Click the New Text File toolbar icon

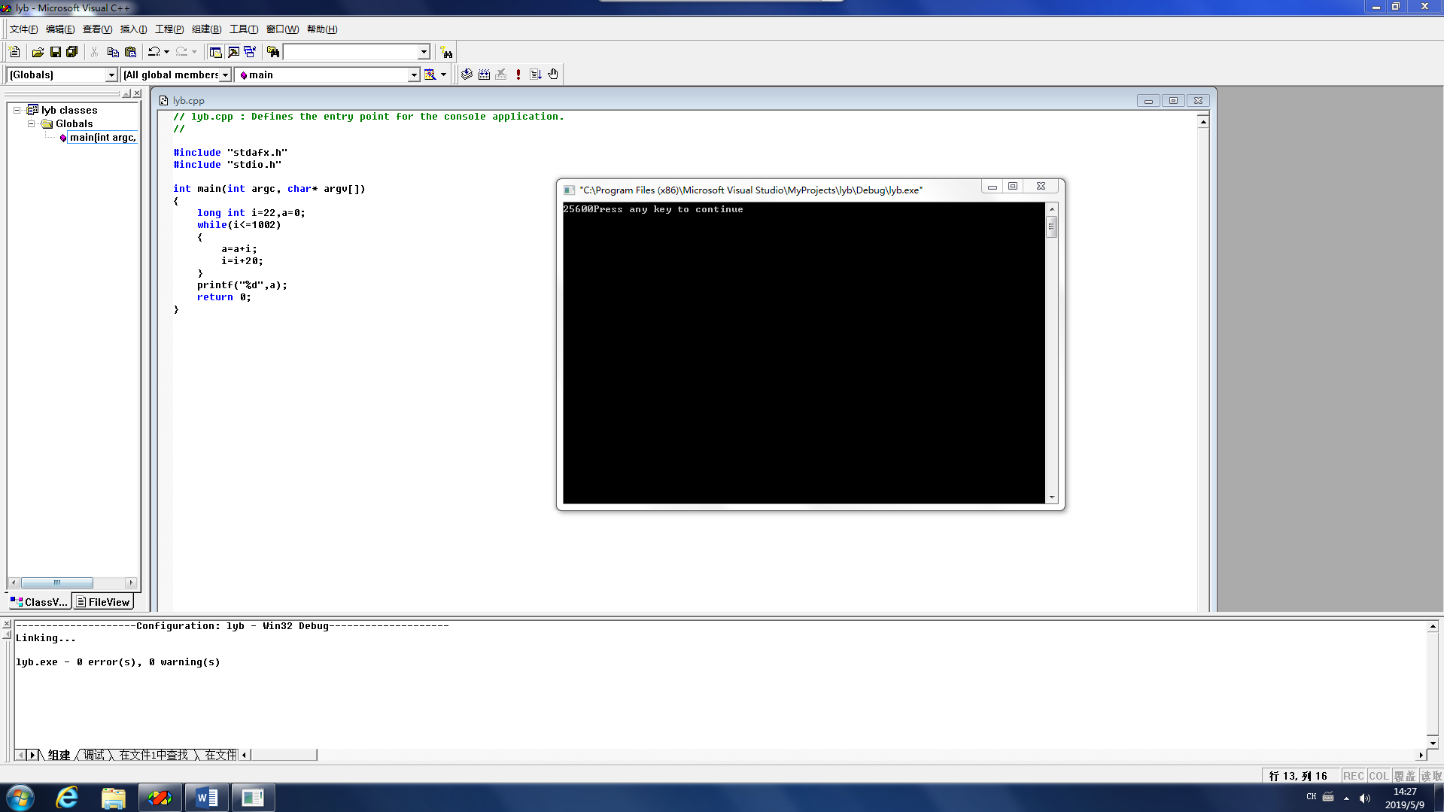click(x=14, y=52)
